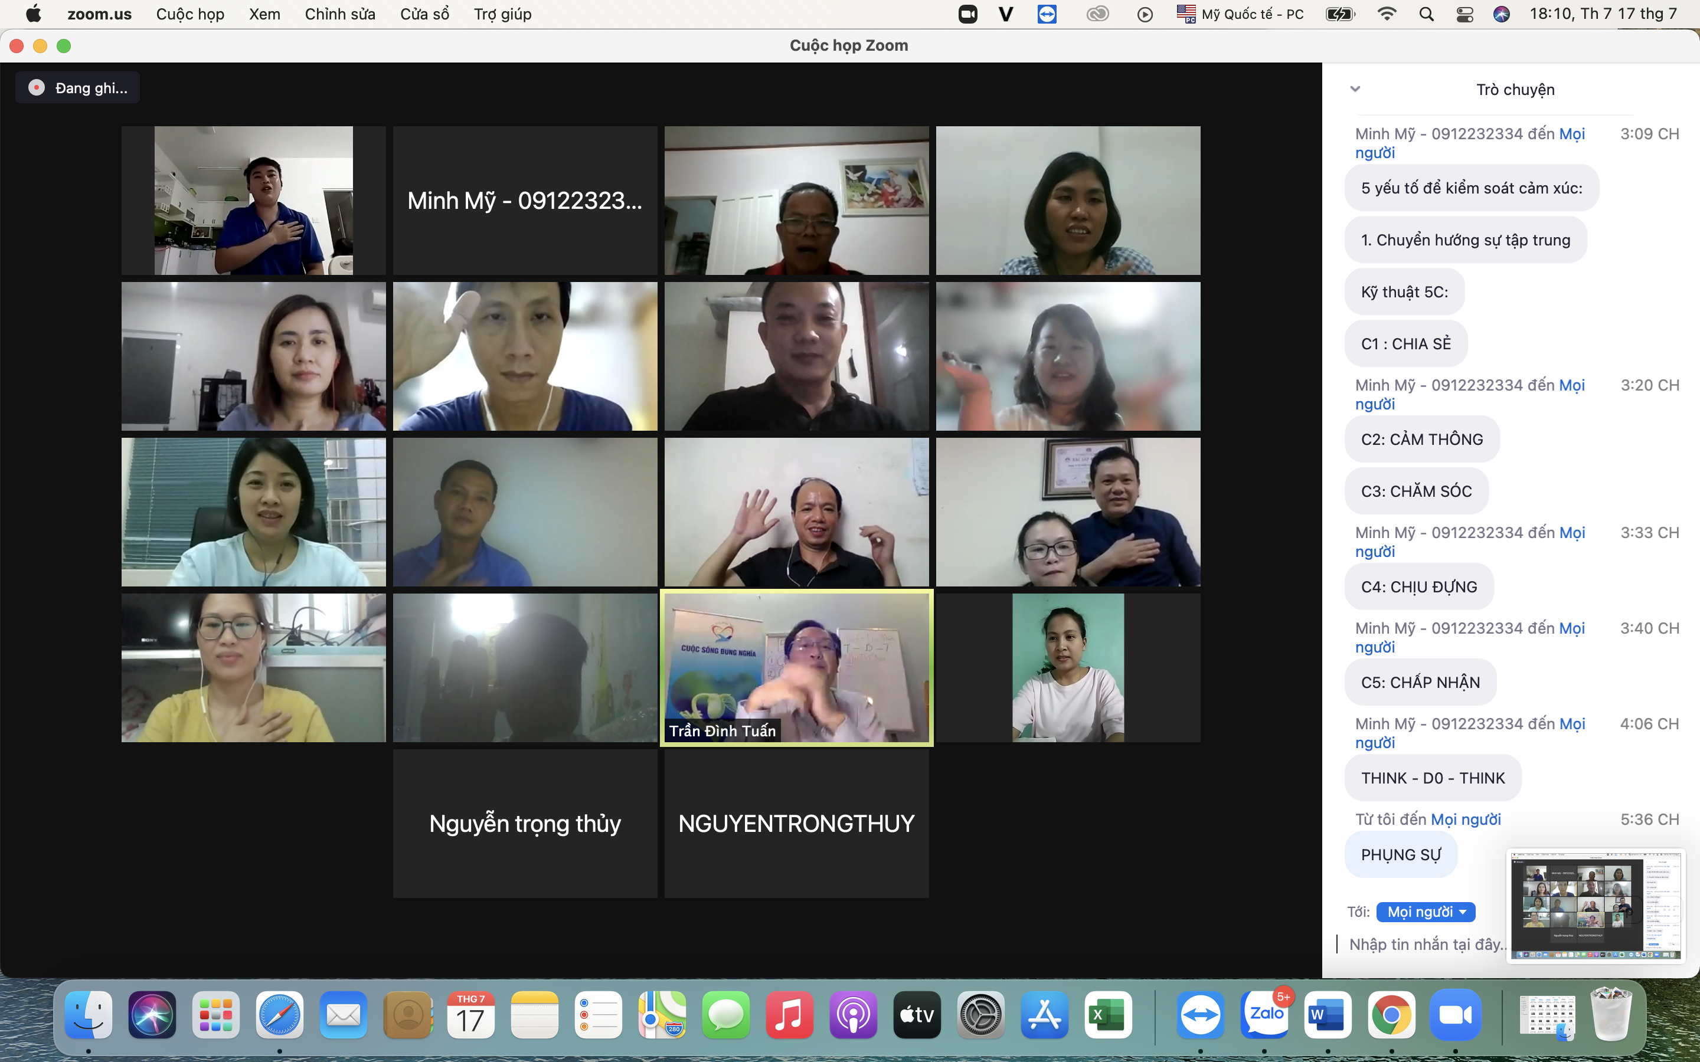Open Launchpad from the Dock
The width and height of the screenshot is (1700, 1062).
pyautogui.click(x=215, y=1015)
